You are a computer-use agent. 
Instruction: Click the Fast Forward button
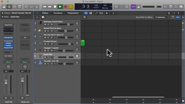click(x=50, y=7)
